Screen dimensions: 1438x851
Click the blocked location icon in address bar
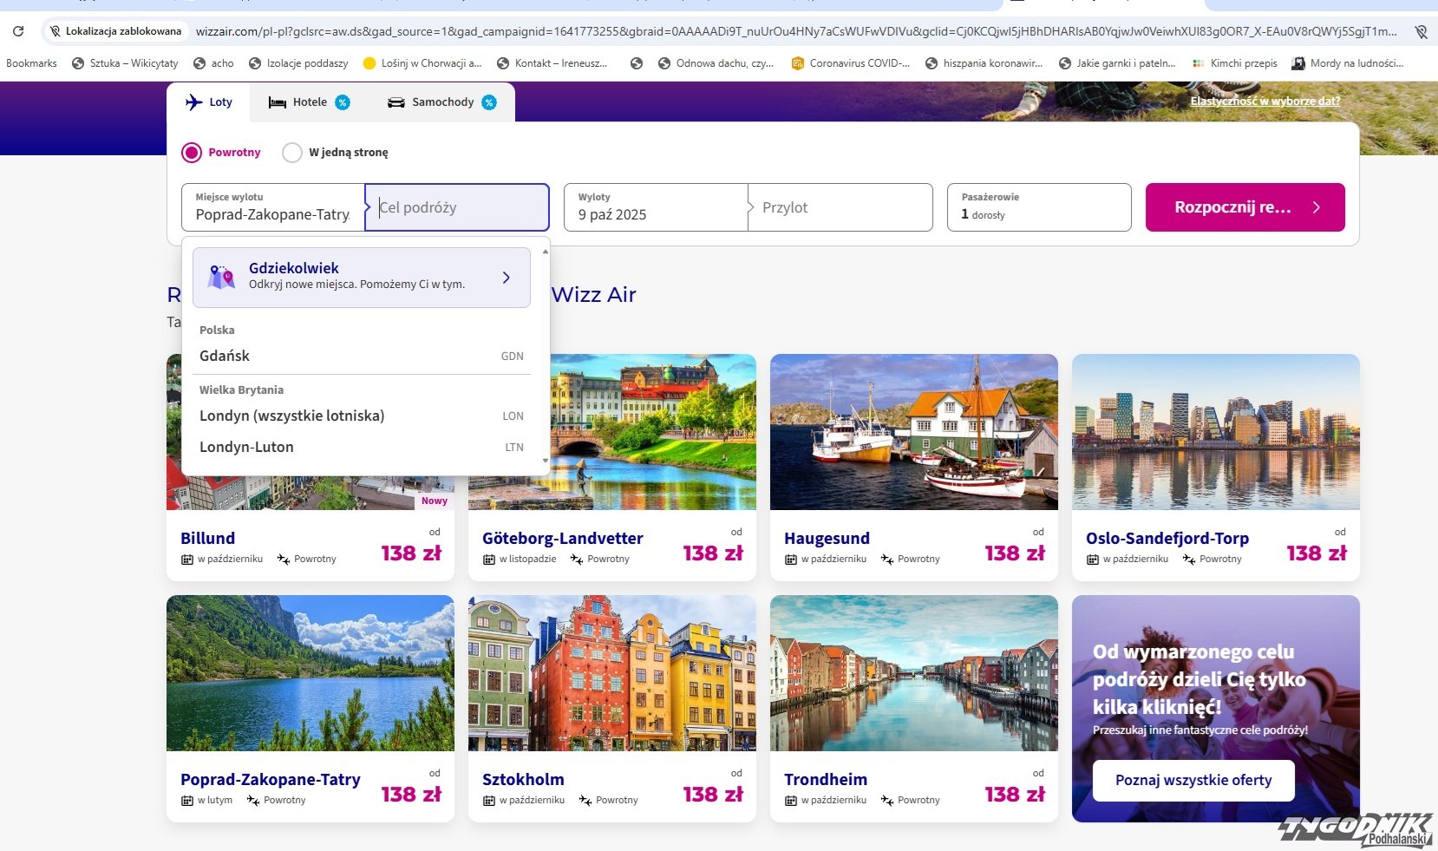tap(56, 31)
